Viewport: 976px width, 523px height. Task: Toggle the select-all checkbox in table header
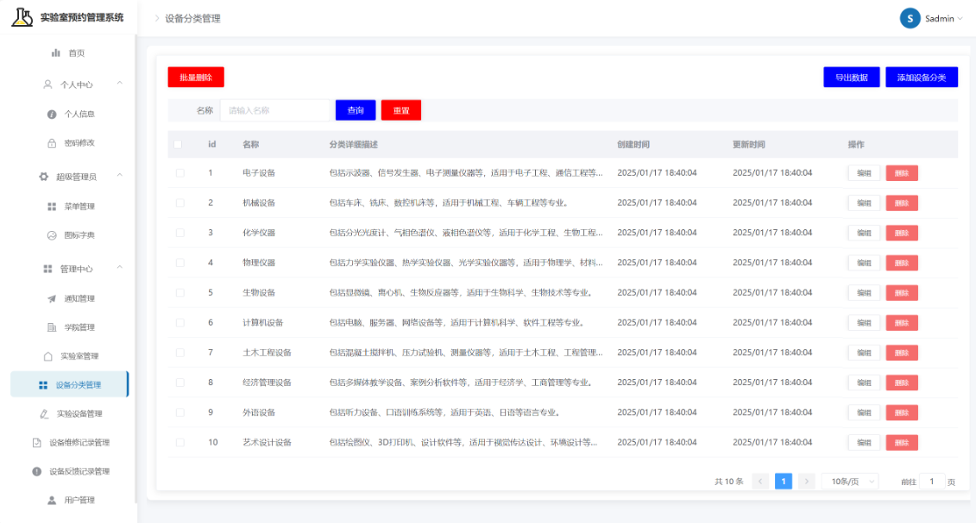178,145
